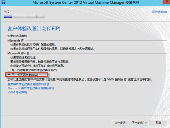Click the Microsoft 将不会 section header
The image size is (170, 128).
click(x=18, y=53)
